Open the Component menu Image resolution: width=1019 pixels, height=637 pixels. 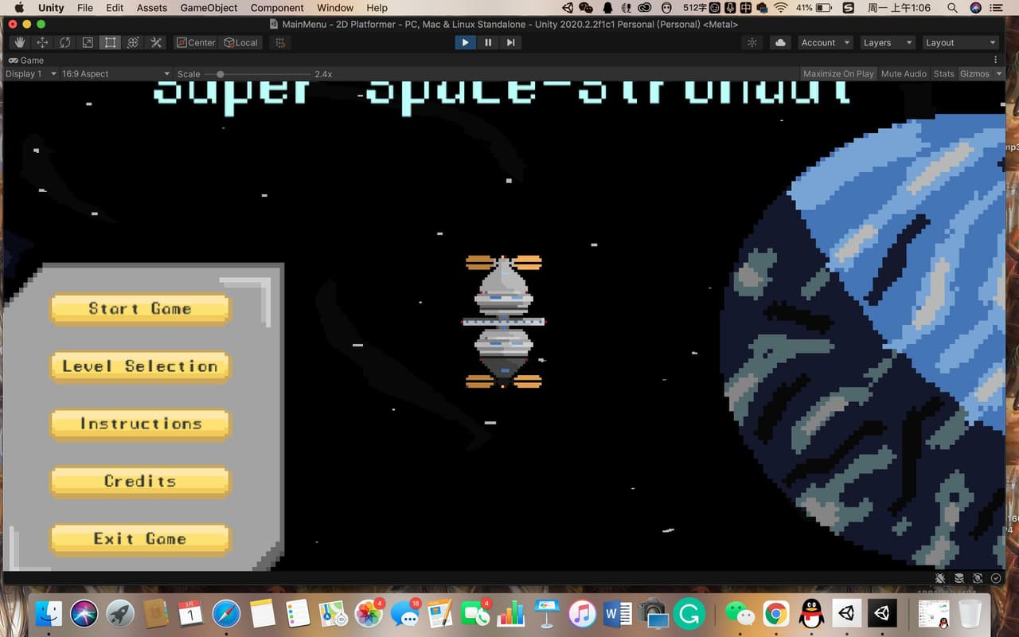point(277,7)
